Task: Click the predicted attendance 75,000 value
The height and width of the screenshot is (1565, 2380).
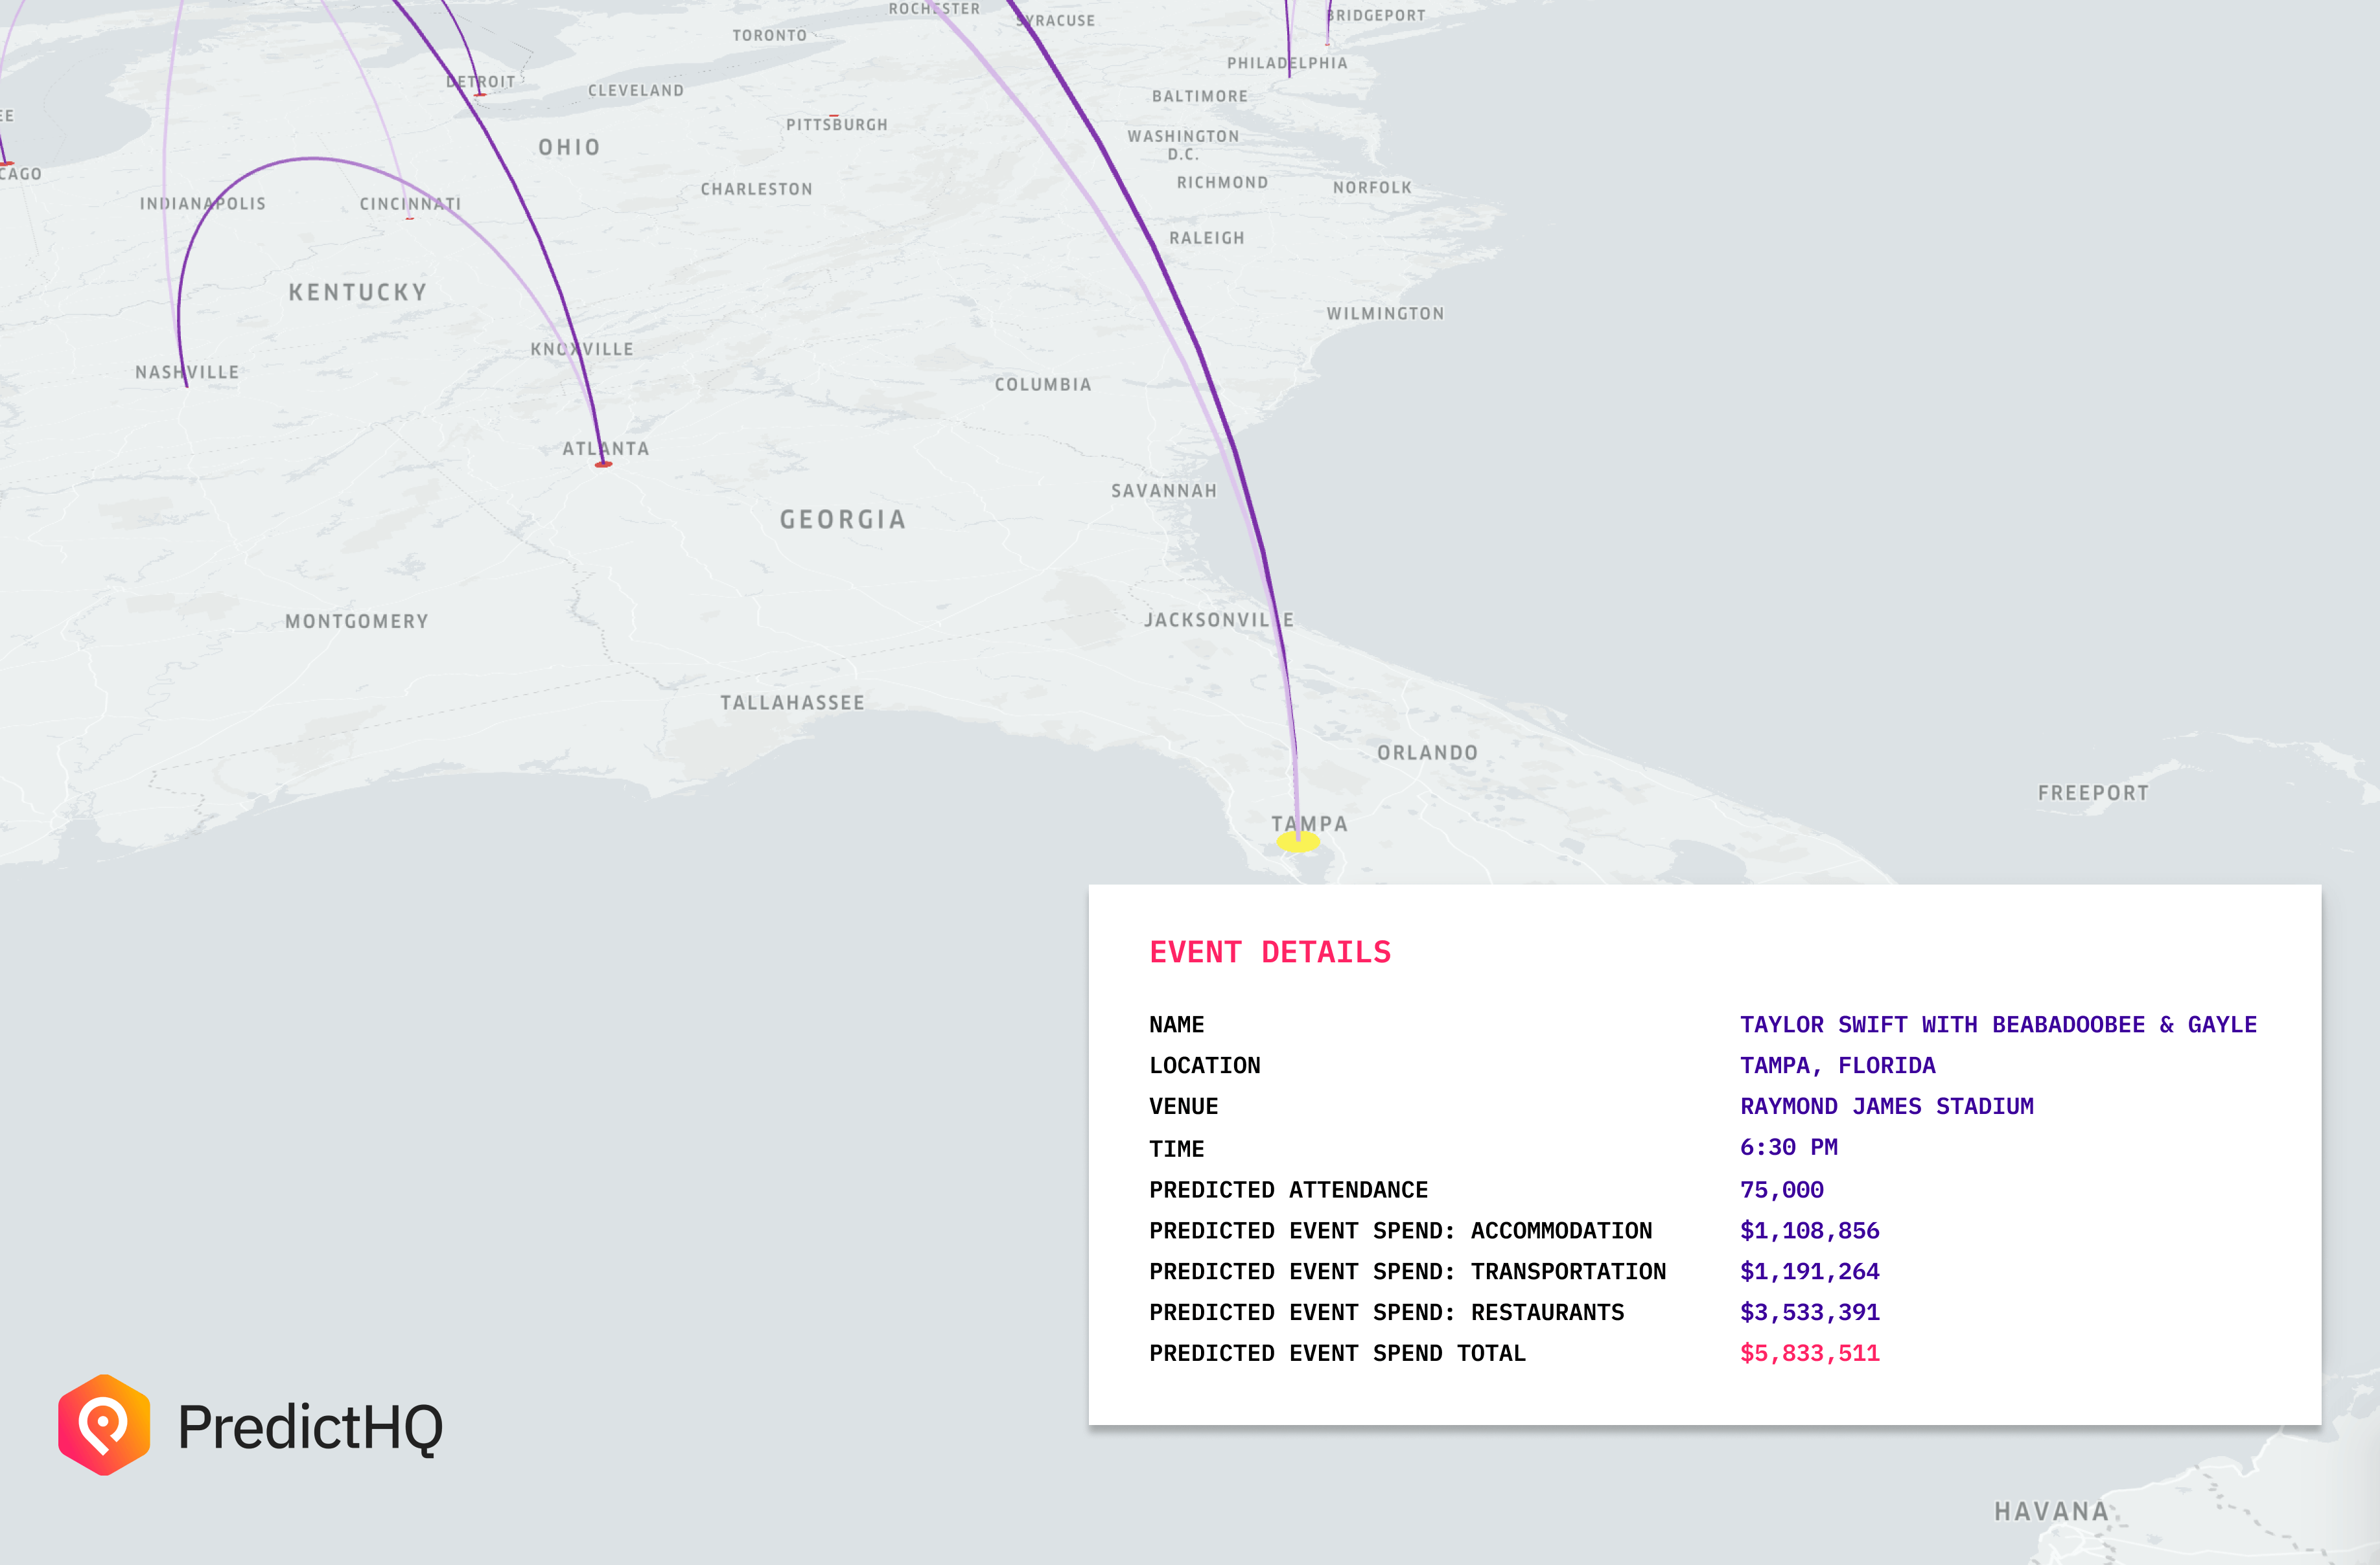Action: click(x=1781, y=1189)
